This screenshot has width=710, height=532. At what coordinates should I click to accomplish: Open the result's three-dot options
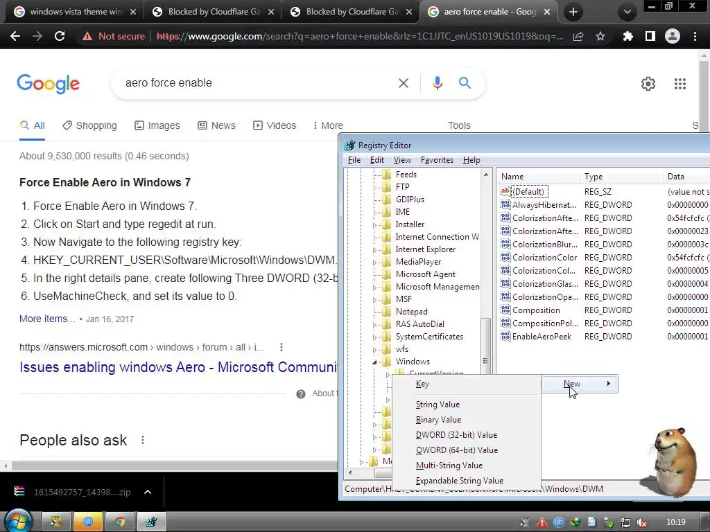click(282, 347)
